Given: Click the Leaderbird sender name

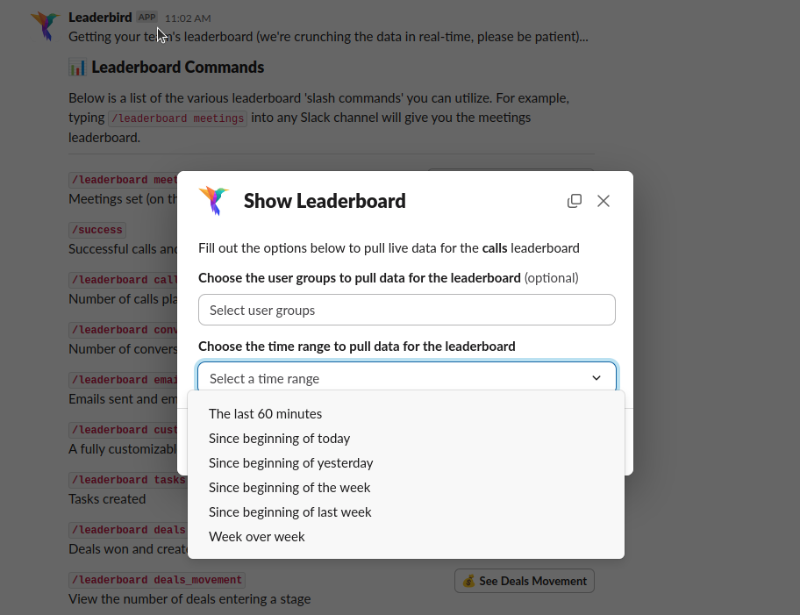Looking at the screenshot, I should point(100,18).
